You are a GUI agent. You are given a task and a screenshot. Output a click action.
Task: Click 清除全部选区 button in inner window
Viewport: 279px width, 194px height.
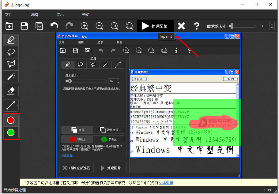coord(76,168)
